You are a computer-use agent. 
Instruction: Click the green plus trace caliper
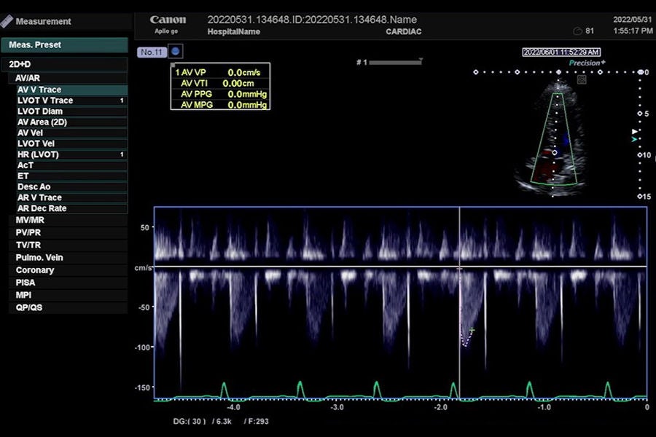tap(472, 331)
